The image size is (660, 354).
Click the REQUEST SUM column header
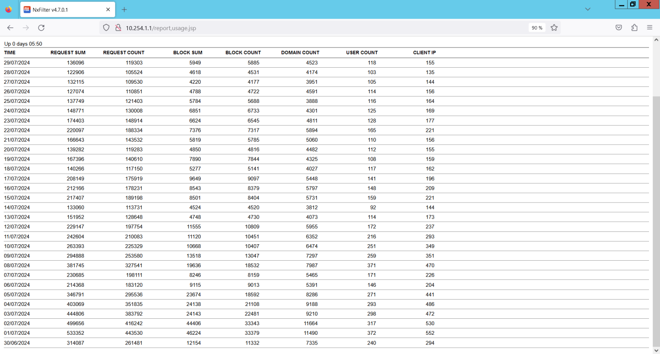68,53
